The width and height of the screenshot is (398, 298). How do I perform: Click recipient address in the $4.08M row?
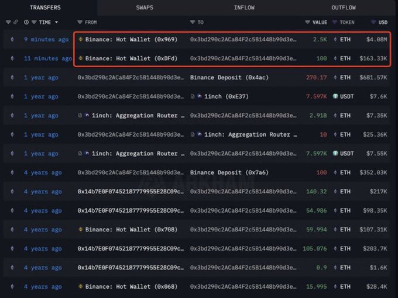[x=243, y=39]
